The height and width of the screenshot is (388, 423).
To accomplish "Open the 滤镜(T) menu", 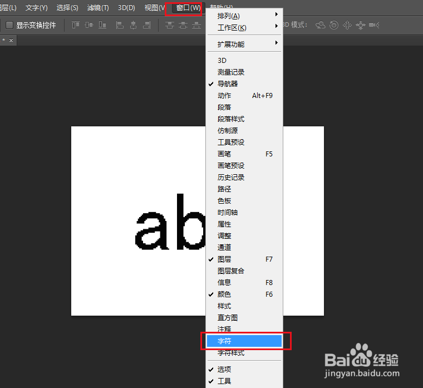I will 98,8.
